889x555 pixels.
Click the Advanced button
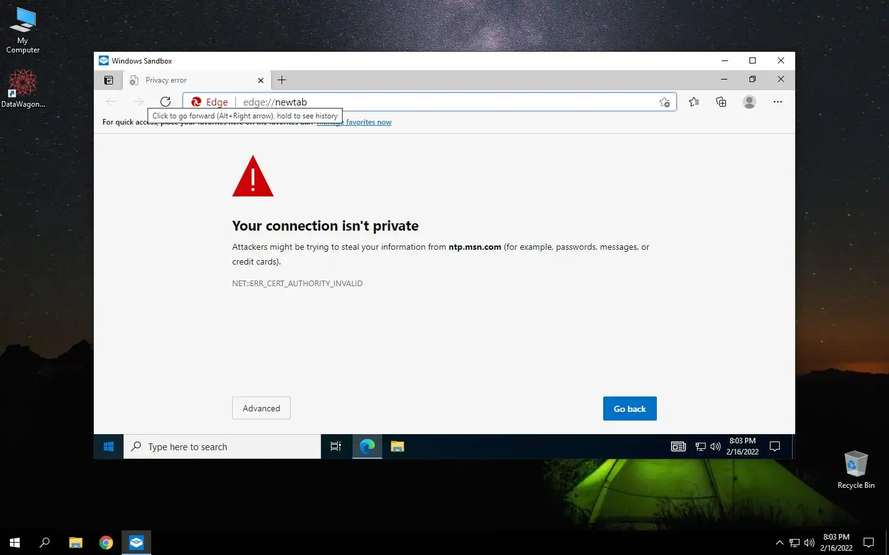point(261,408)
